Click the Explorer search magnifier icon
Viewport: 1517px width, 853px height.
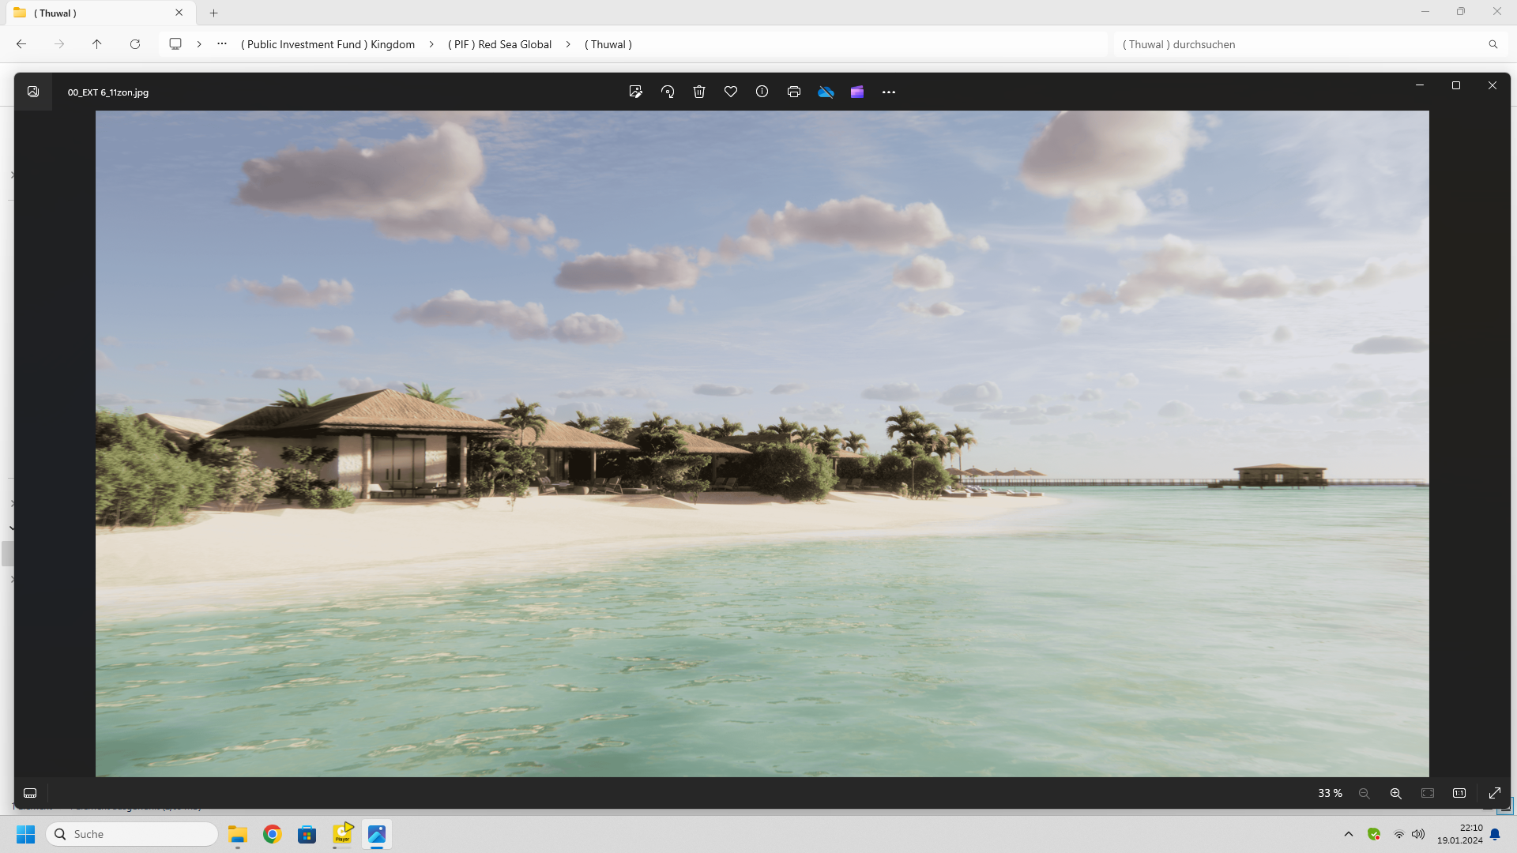point(1493,44)
